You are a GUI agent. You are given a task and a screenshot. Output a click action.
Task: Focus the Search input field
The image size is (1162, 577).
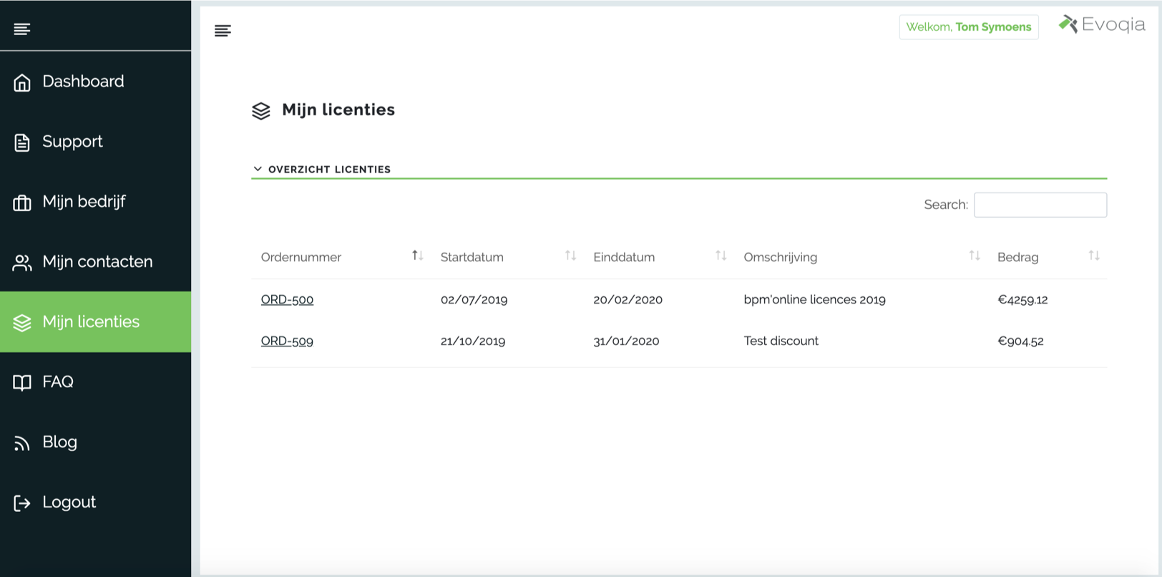click(1040, 205)
